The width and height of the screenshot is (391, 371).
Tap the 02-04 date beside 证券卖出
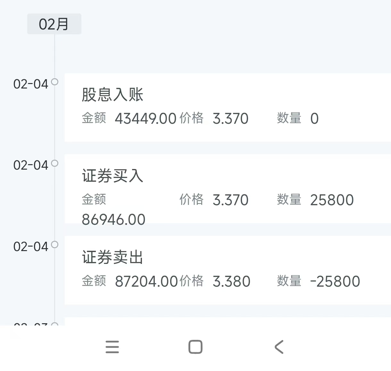click(x=31, y=247)
